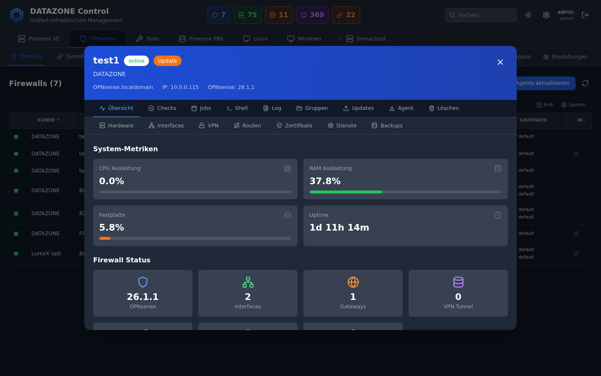Click the refresh icon beside Agents aktualisieren
This screenshot has height=376, width=601.
[585, 83]
